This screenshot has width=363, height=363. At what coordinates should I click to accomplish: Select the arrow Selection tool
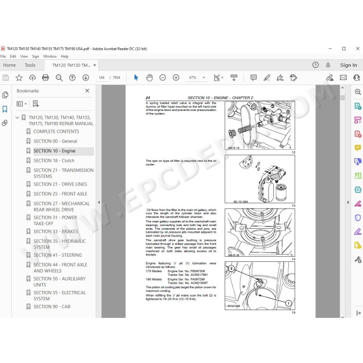(x=136, y=78)
